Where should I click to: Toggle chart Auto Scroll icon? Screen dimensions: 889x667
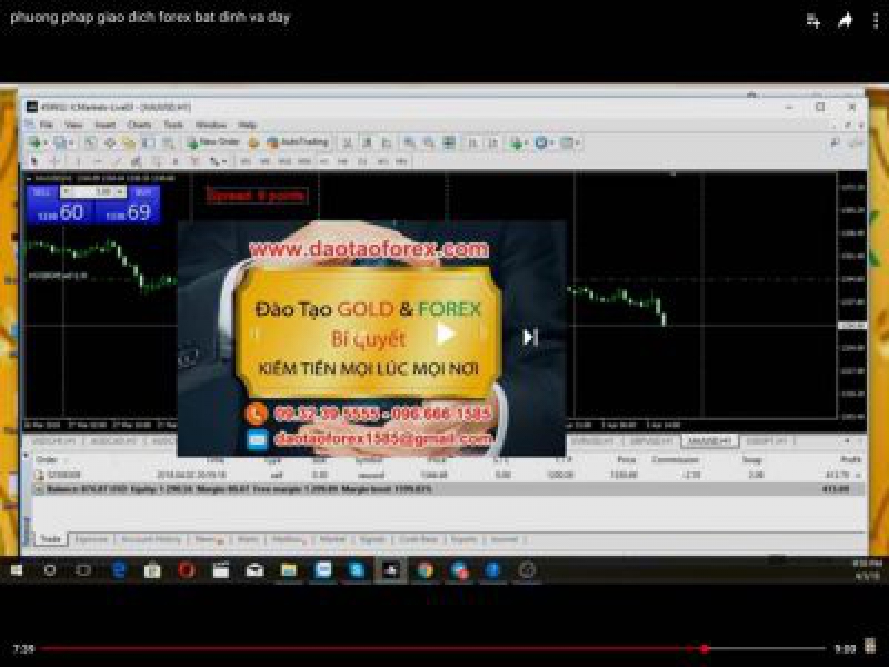[472, 142]
